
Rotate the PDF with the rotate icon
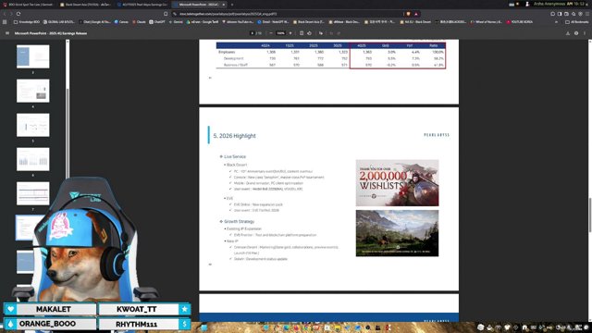(x=309, y=33)
